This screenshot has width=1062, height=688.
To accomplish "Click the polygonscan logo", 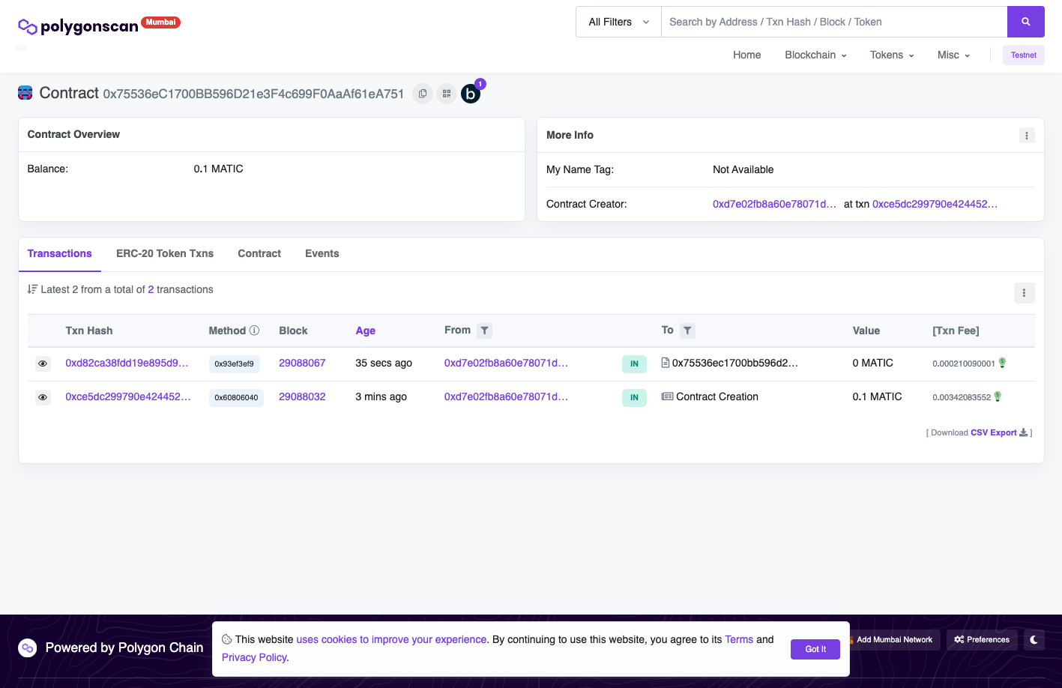I will coord(78,26).
